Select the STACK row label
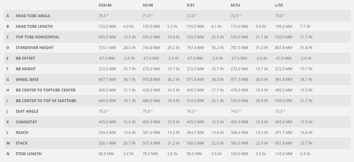Viewport: 354px width, 162px height. point(22,143)
